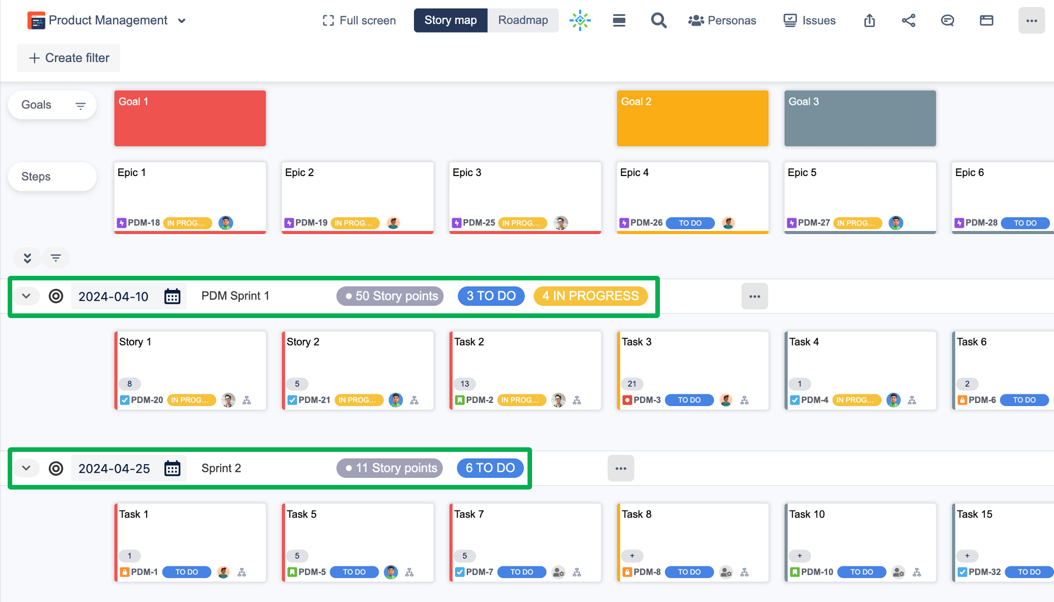Click the share network icon
This screenshot has width=1054, height=602.
pos(908,20)
